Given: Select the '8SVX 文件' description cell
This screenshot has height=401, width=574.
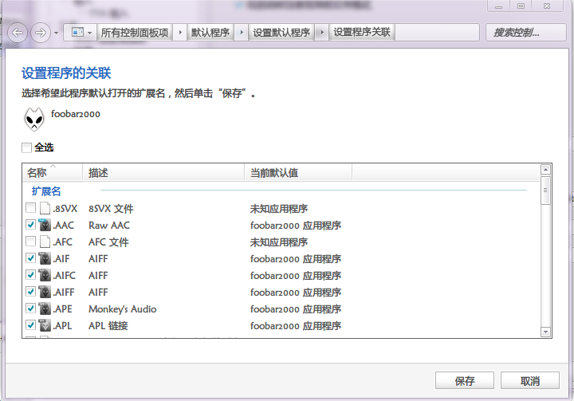Looking at the screenshot, I should pos(111,209).
